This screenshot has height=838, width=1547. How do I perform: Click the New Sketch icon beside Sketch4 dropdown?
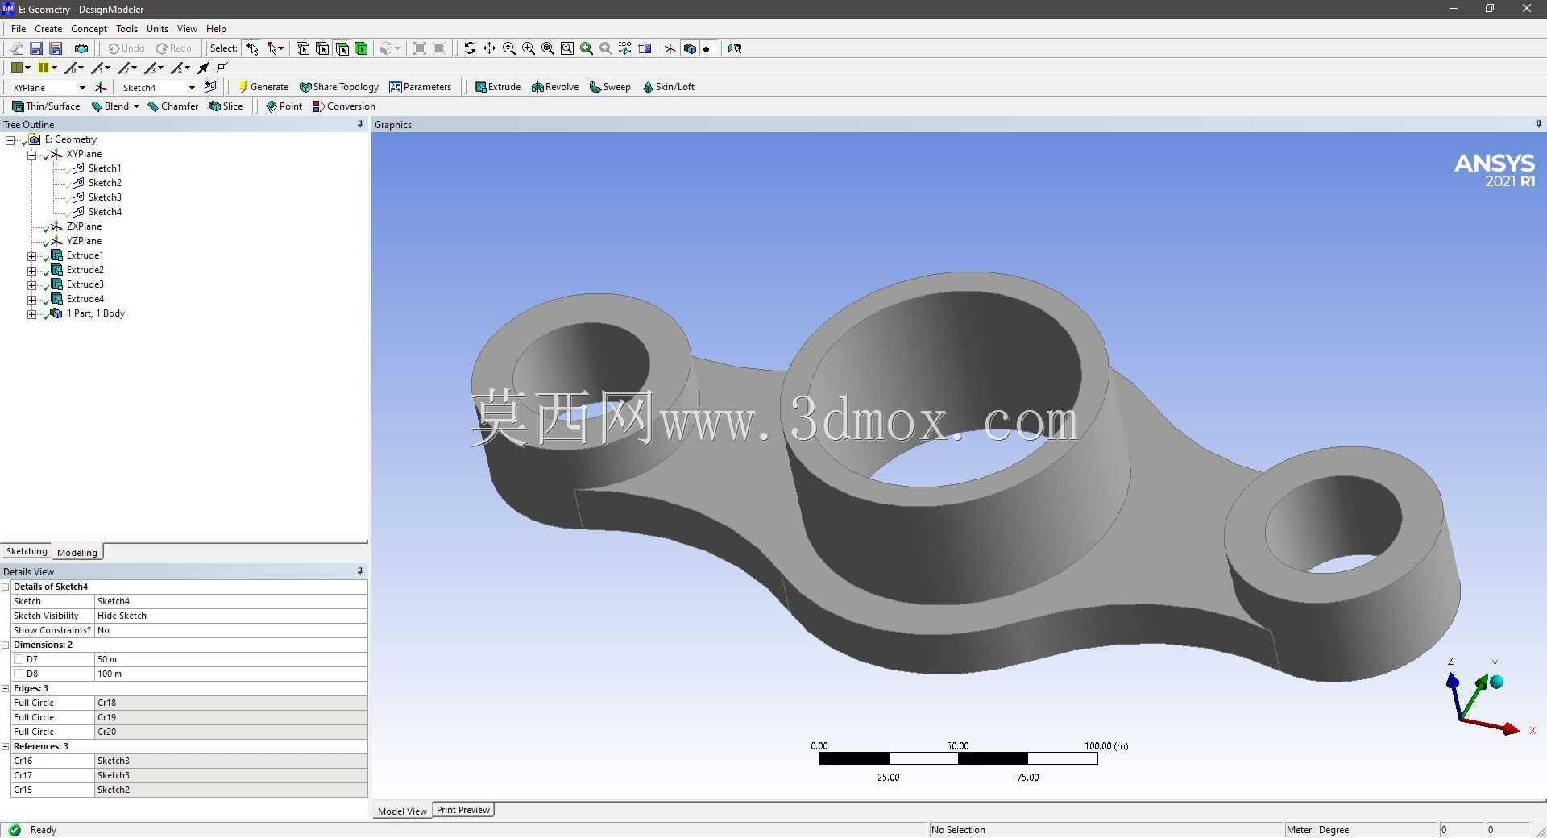click(x=210, y=87)
